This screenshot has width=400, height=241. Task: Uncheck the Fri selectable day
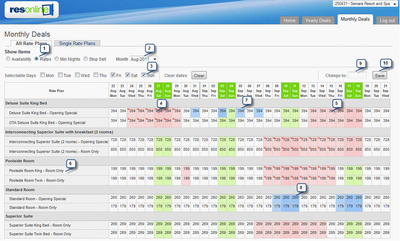pos(113,75)
